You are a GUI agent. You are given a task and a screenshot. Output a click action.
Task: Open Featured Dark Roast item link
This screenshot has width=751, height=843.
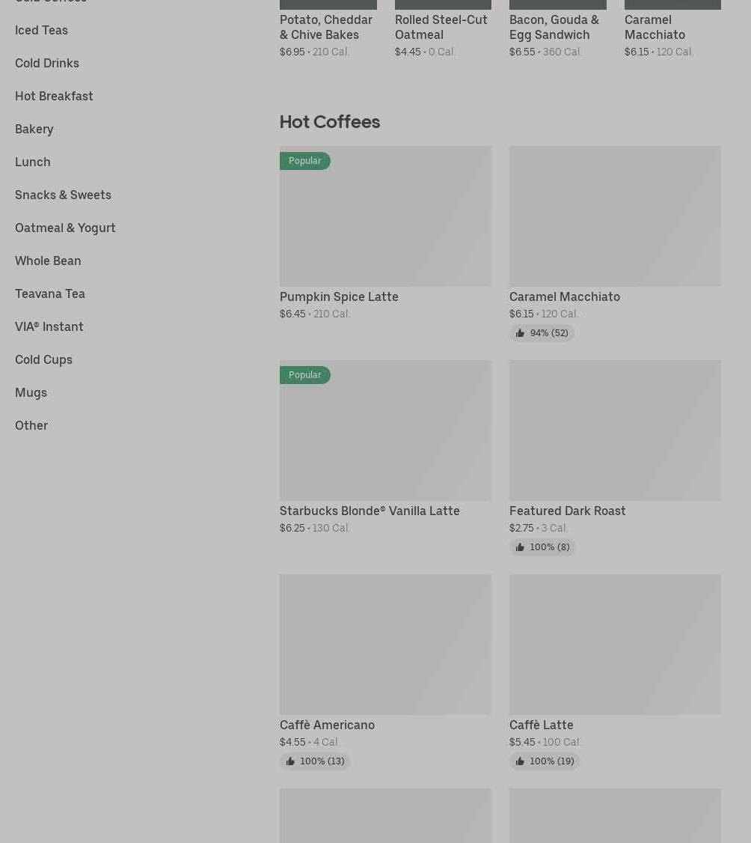click(567, 511)
